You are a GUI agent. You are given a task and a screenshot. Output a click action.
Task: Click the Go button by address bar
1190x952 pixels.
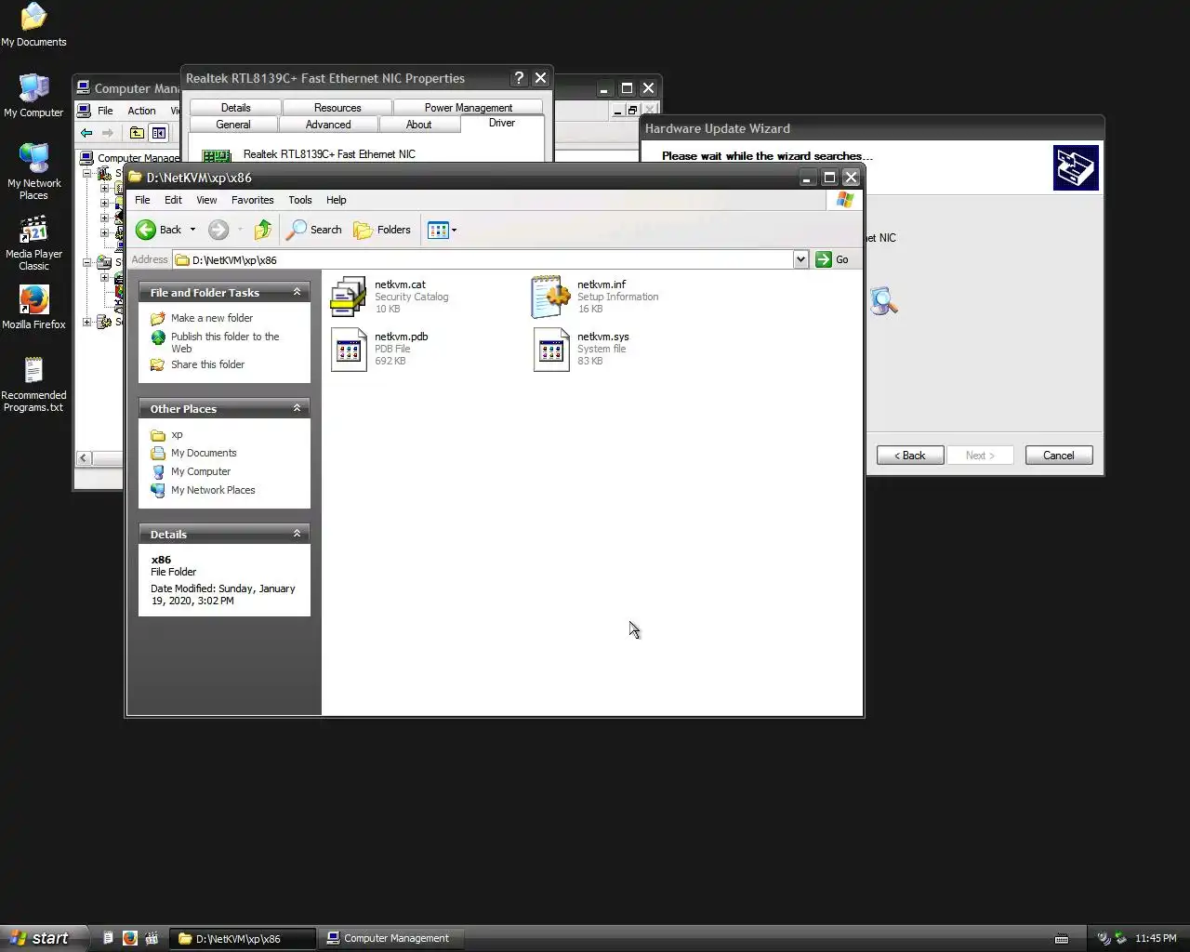click(832, 259)
